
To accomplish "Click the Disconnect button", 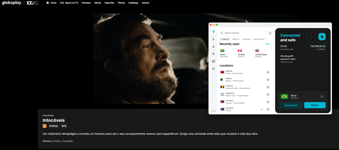I will (291, 105).
